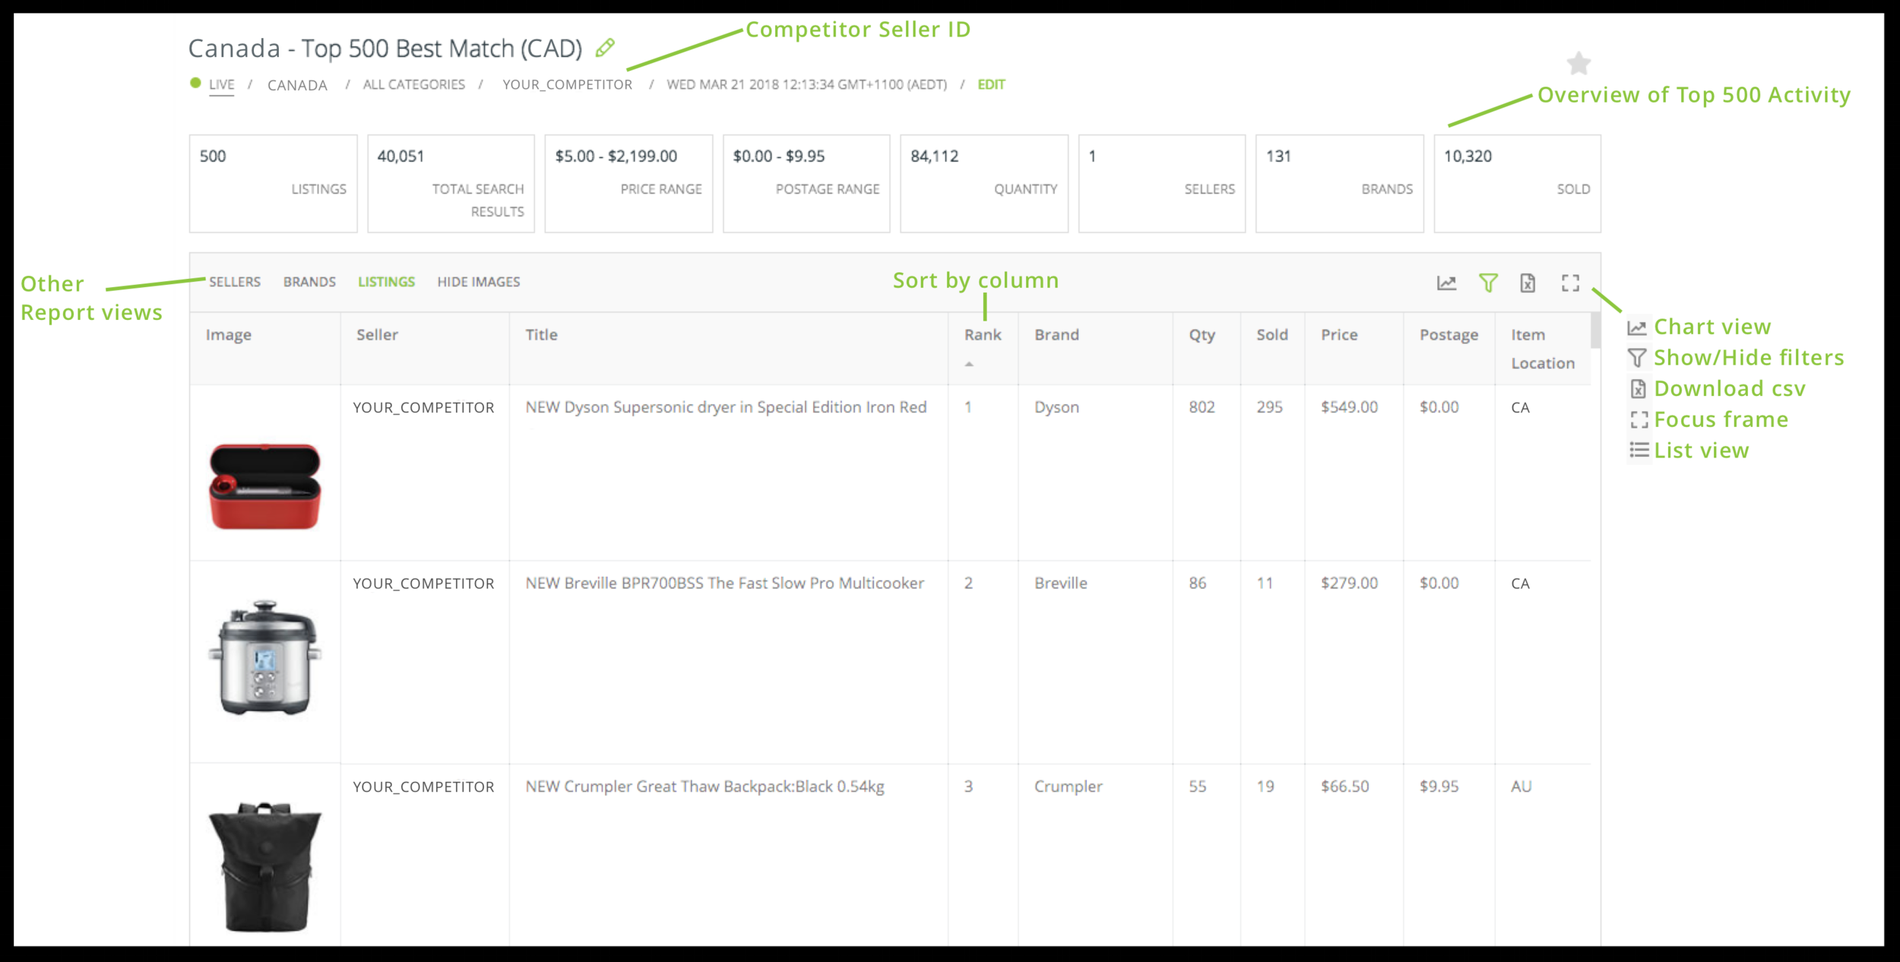This screenshot has width=1900, height=962.
Task: Click the green LIVE status dot
Action: click(x=195, y=83)
